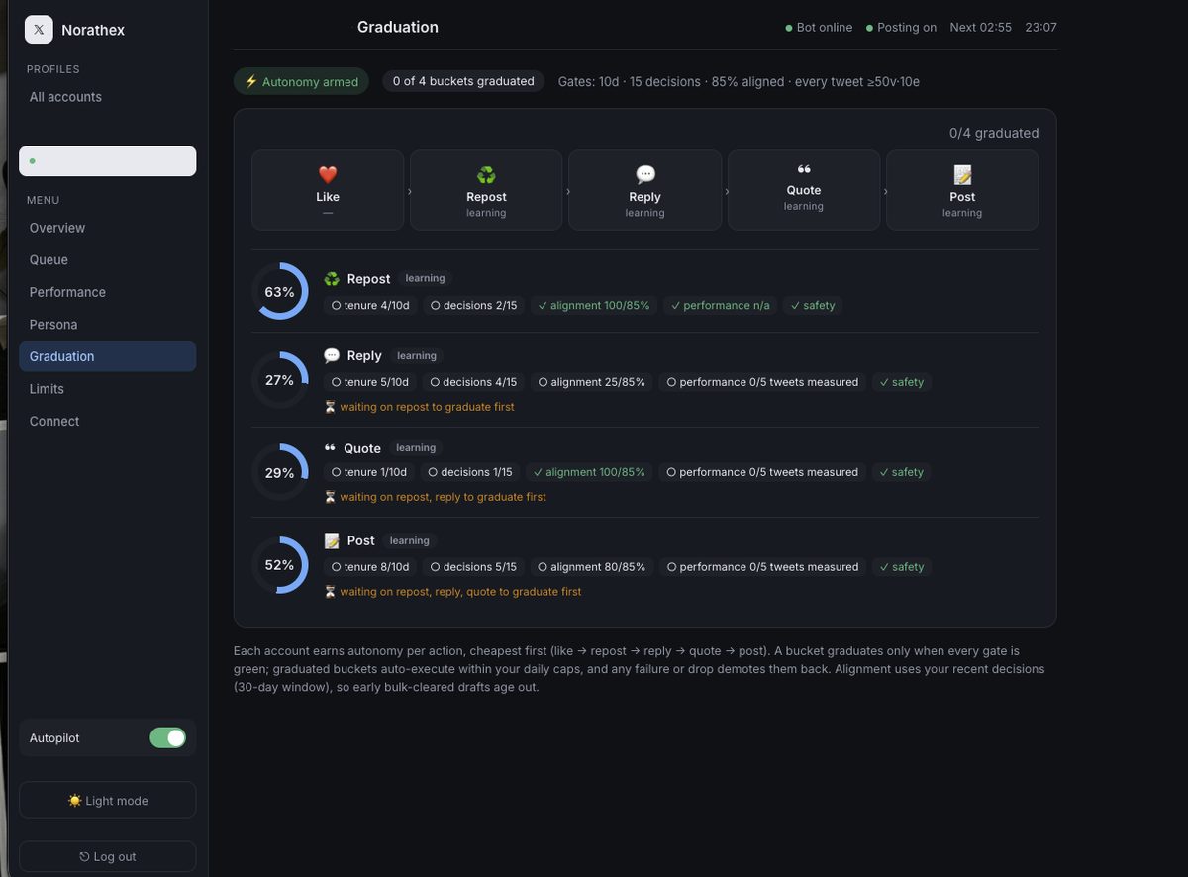The width and height of the screenshot is (1188, 877).
Task: Click the 23:07 clock in header
Action: (1040, 28)
